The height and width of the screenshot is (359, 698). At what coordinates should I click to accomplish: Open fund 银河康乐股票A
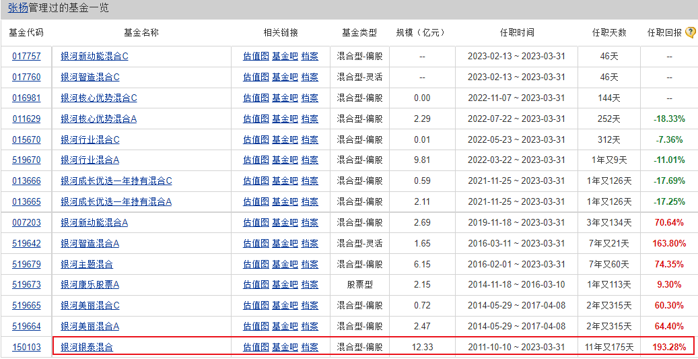pos(90,284)
